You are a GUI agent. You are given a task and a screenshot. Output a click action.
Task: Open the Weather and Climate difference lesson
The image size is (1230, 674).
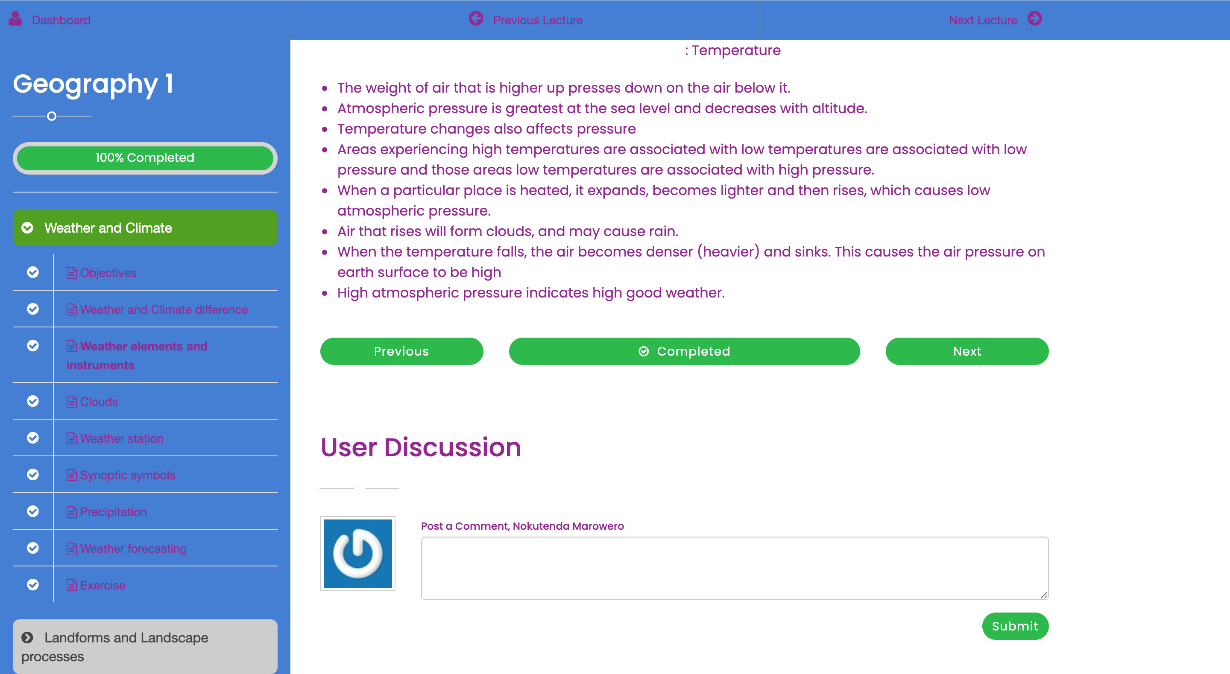164,310
